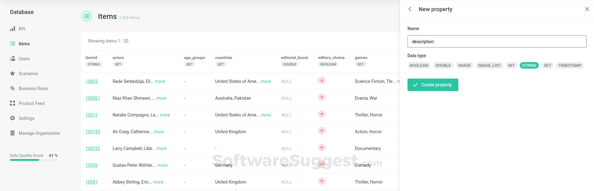Image resolution: width=594 pixels, height=191 pixels.
Task: Open Settings via the gear icon
Action: pos(12,118)
